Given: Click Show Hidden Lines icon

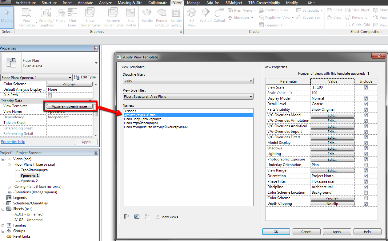Looking at the screenshot, I should point(90,17).
